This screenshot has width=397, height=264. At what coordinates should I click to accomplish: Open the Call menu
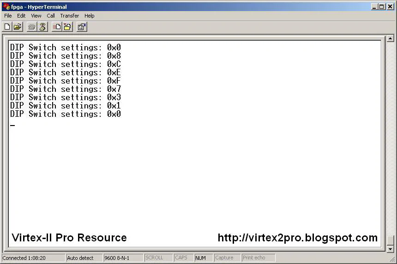click(x=51, y=16)
